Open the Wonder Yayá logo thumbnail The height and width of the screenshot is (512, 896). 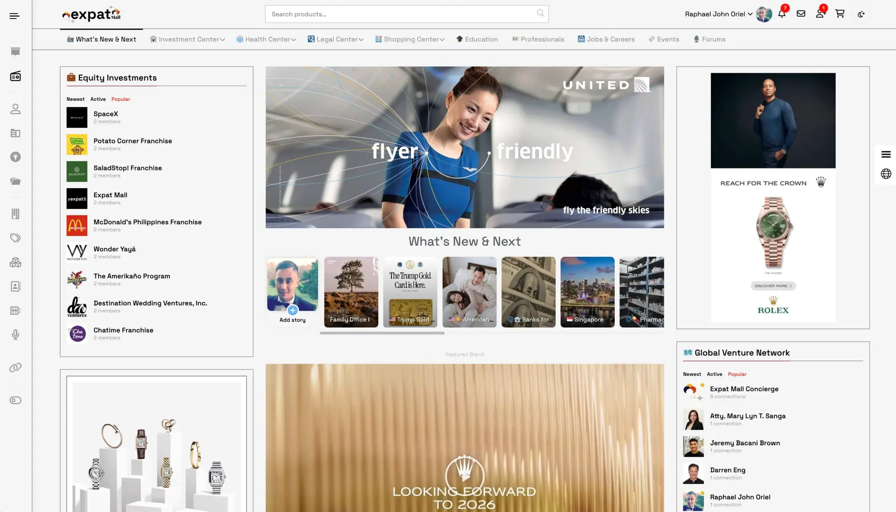point(77,252)
